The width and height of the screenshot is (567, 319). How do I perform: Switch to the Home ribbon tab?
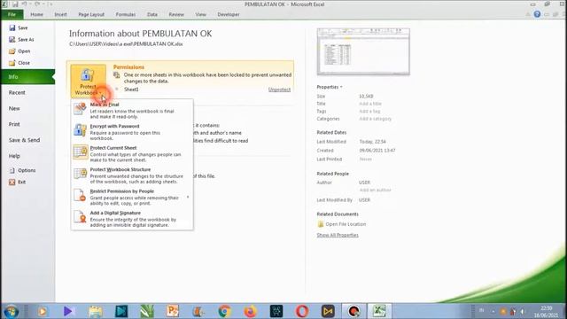pyautogui.click(x=36, y=14)
